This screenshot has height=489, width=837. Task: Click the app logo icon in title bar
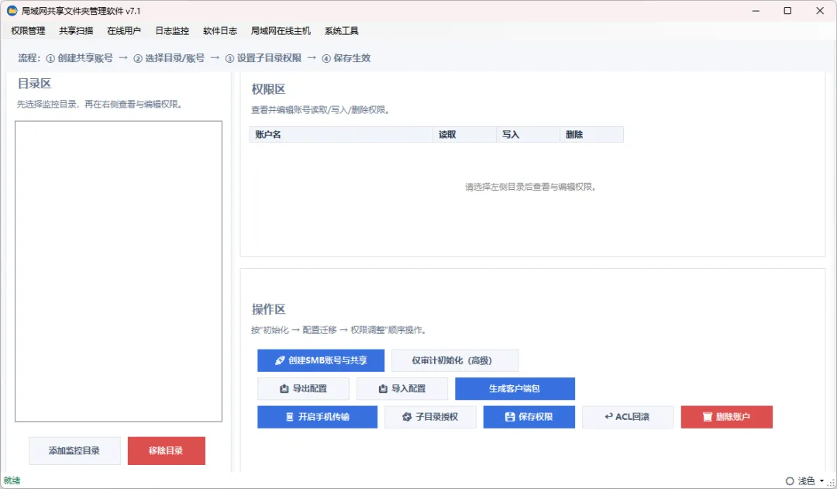[12, 11]
